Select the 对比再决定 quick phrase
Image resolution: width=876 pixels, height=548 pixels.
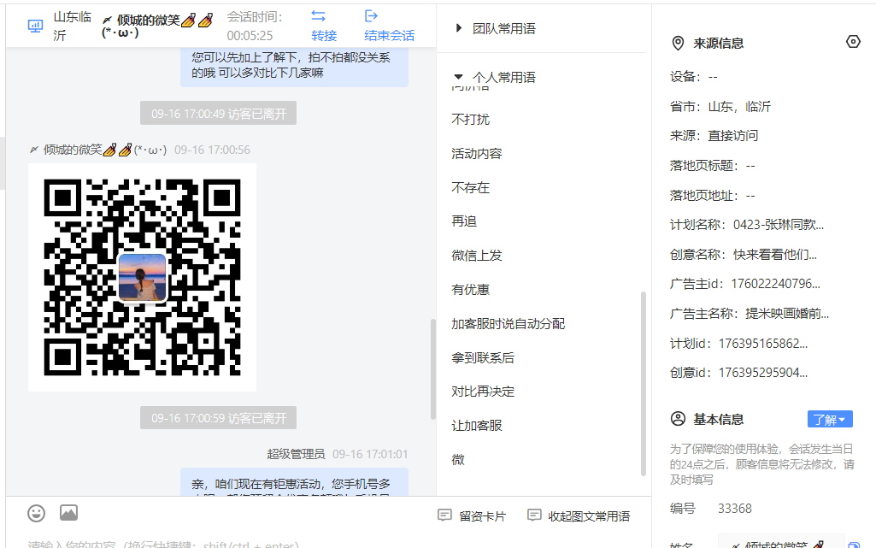(x=483, y=392)
